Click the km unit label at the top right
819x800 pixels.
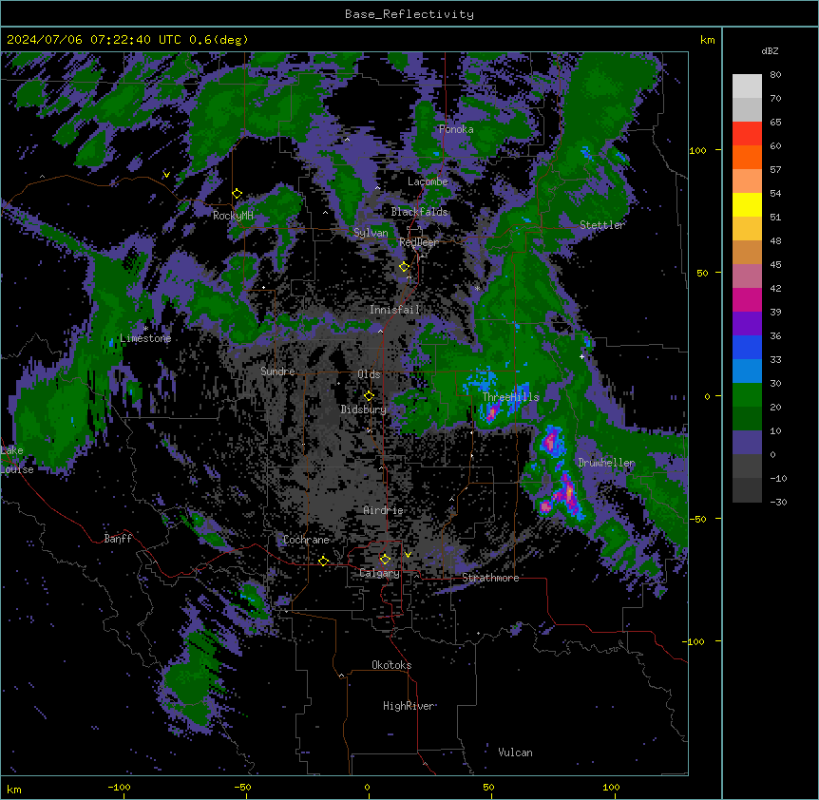click(x=707, y=40)
